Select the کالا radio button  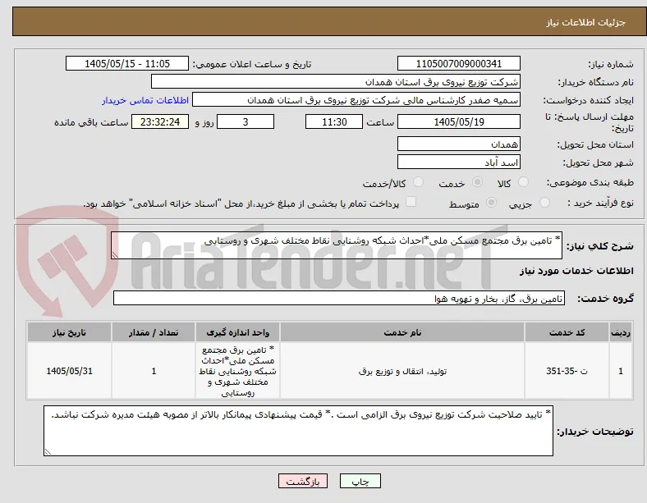[x=523, y=182]
